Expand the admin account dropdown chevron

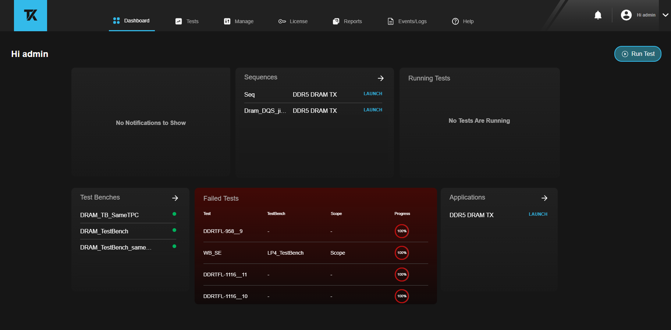click(x=665, y=15)
